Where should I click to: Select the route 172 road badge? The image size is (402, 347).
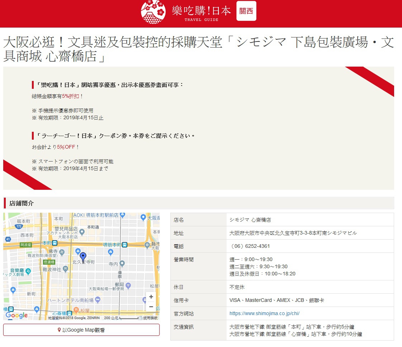(19, 226)
